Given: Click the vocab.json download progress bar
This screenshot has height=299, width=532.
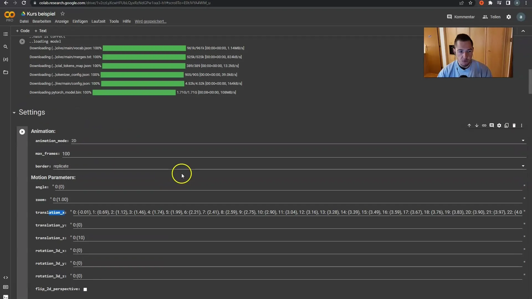Looking at the screenshot, I should [144, 48].
